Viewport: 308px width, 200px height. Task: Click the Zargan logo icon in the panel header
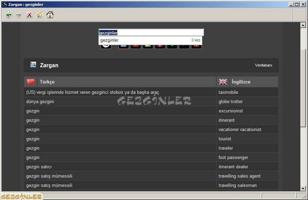[33, 65]
